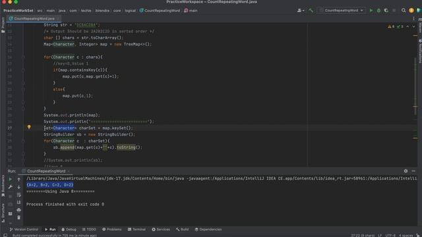Open Notifications tool window on right

tap(420, 51)
